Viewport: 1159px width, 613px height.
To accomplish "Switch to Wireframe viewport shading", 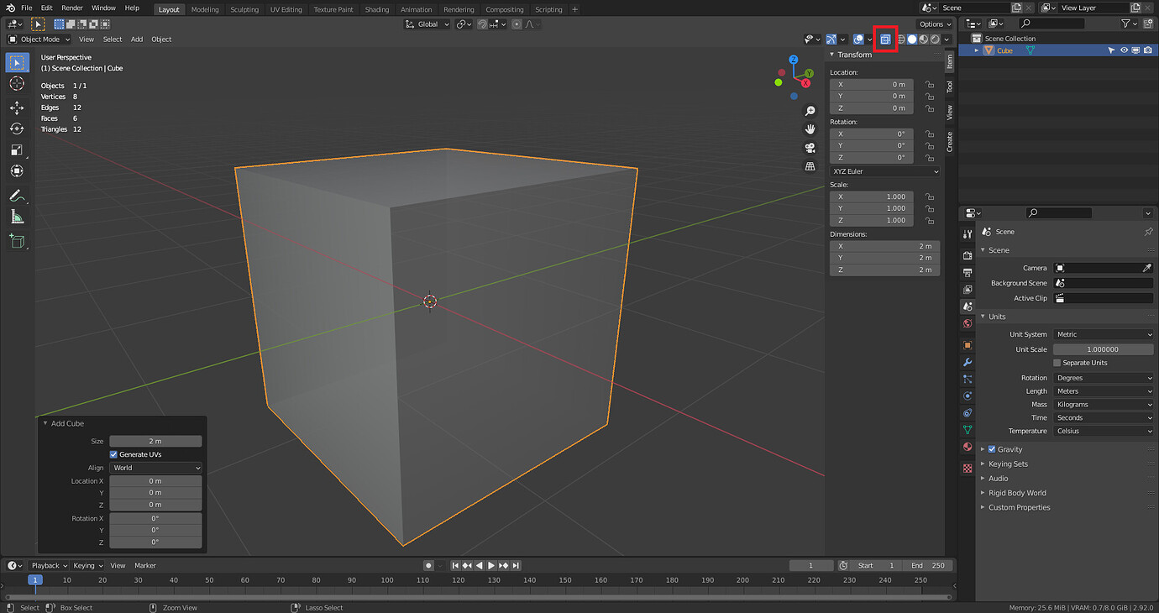I will click(x=901, y=39).
